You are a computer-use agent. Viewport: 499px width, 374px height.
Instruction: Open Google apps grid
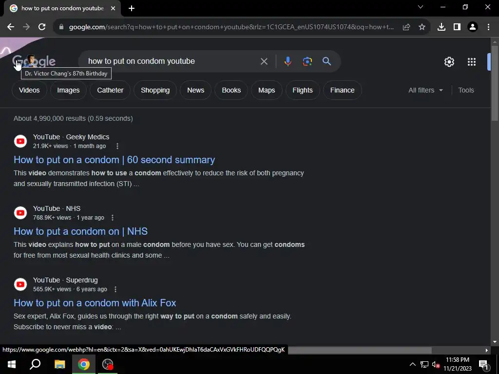coord(472,62)
